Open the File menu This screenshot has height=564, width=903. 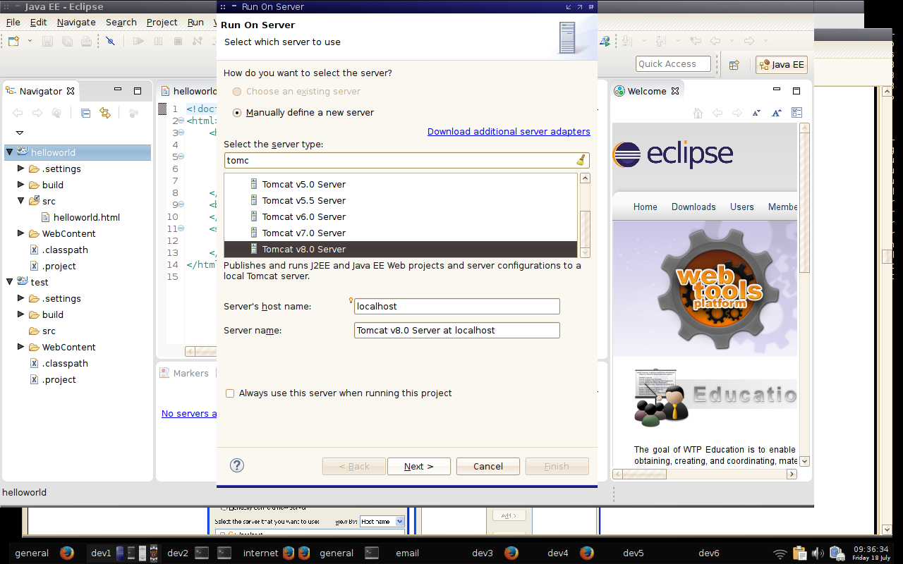(x=13, y=23)
